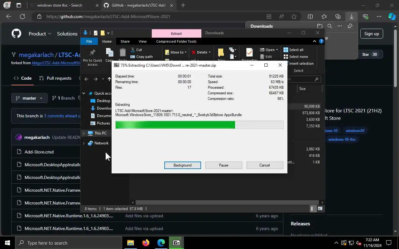Image resolution: width=399 pixels, height=249 pixels.
Task: Click Invert selection in ribbon
Action: pos(298,63)
